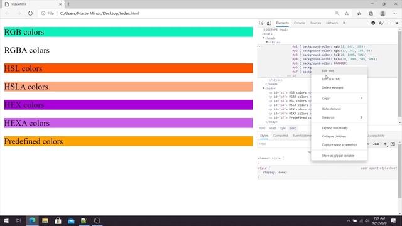Click the zoom magnifier in address bar
Screen dimensions: 402x226
(337, 13)
